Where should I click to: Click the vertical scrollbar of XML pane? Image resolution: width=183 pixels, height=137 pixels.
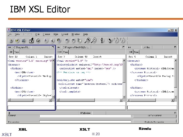[53, 78]
